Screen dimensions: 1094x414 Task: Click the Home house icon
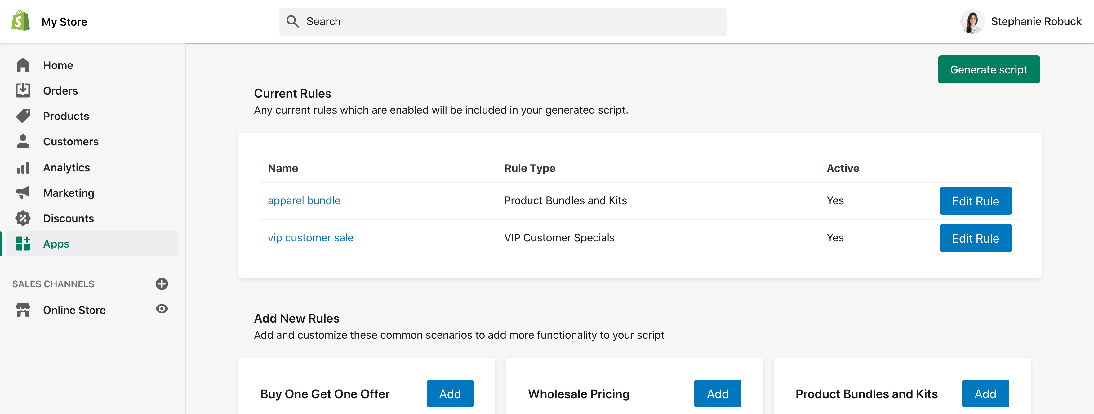pos(23,65)
